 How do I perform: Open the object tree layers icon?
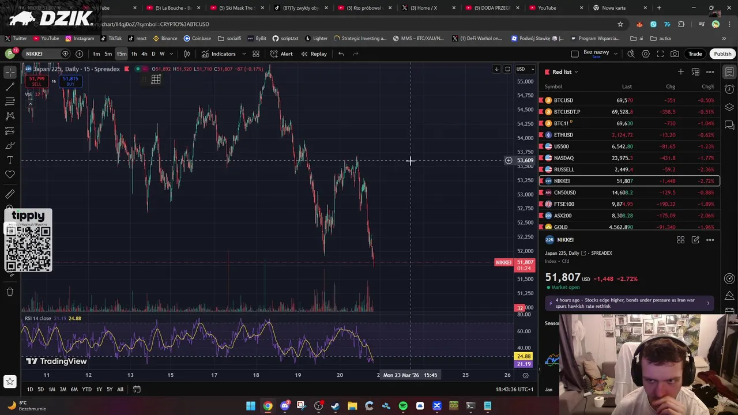click(x=729, y=107)
